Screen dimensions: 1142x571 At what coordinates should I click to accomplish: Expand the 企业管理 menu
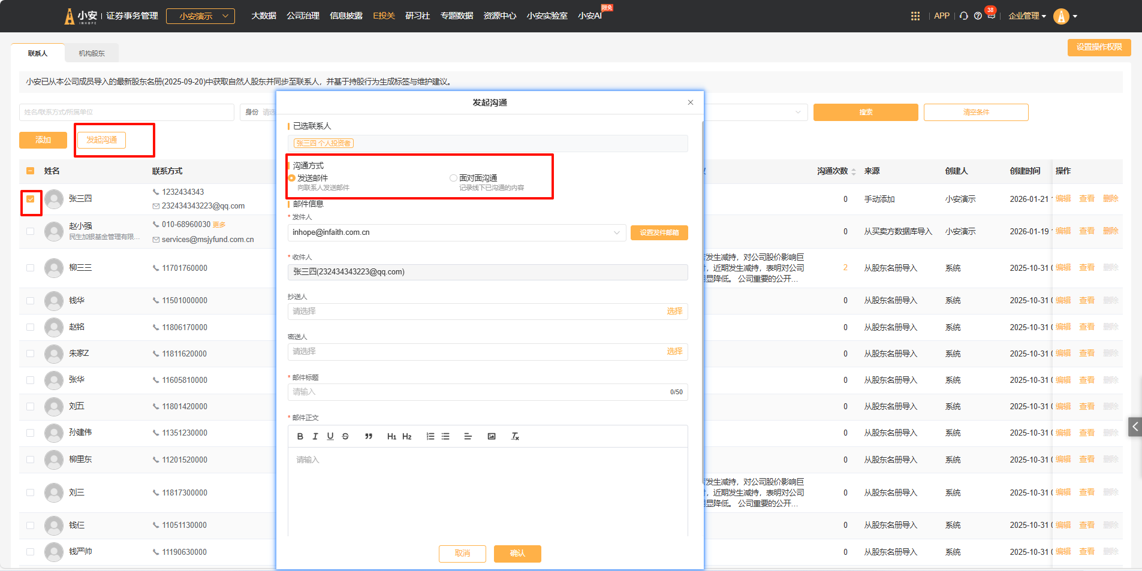1027,16
